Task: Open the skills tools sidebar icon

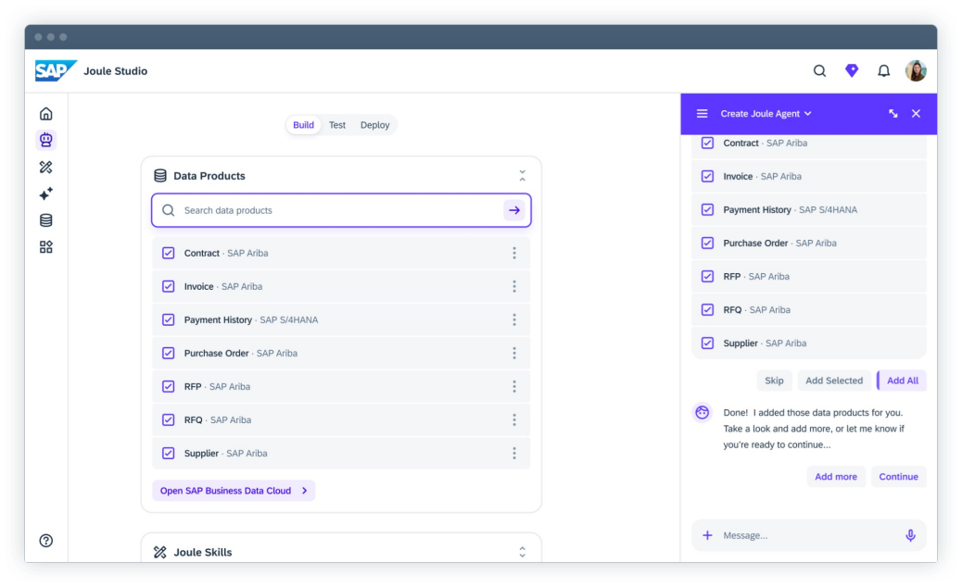Action: coord(46,168)
